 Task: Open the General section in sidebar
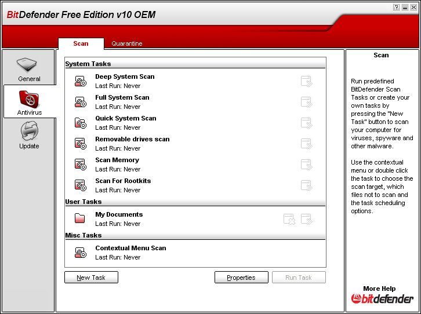click(29, 69)
